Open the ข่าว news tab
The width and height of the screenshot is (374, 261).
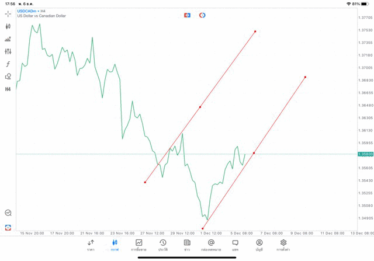[x=187, y=245]
